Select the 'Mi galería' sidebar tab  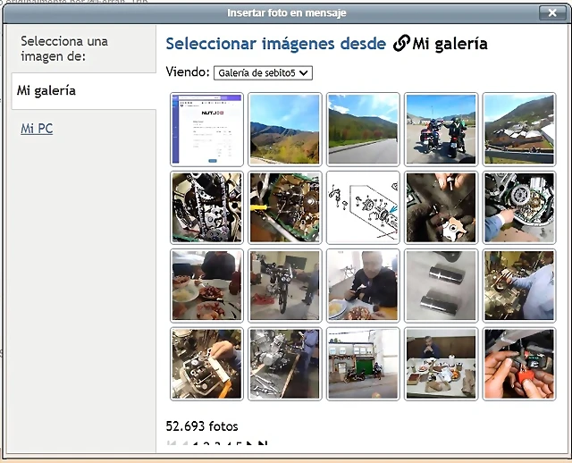point(84,91)
